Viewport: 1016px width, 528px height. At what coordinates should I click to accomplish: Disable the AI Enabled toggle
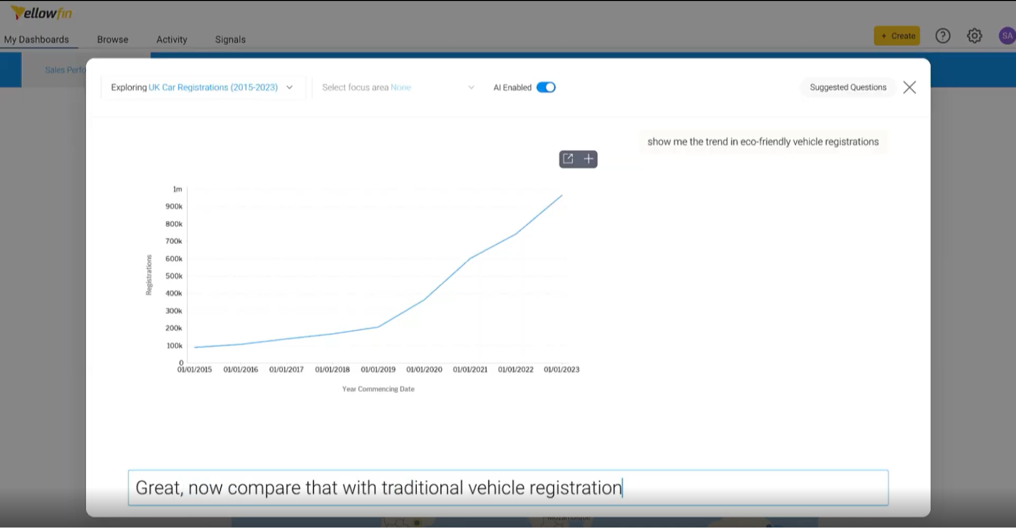point(547,87)
